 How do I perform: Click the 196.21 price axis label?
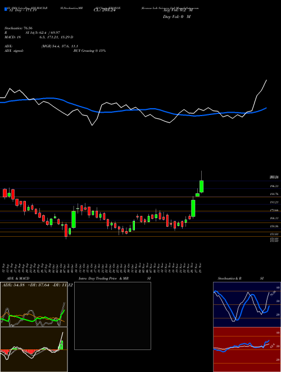(x=275, y=186)
